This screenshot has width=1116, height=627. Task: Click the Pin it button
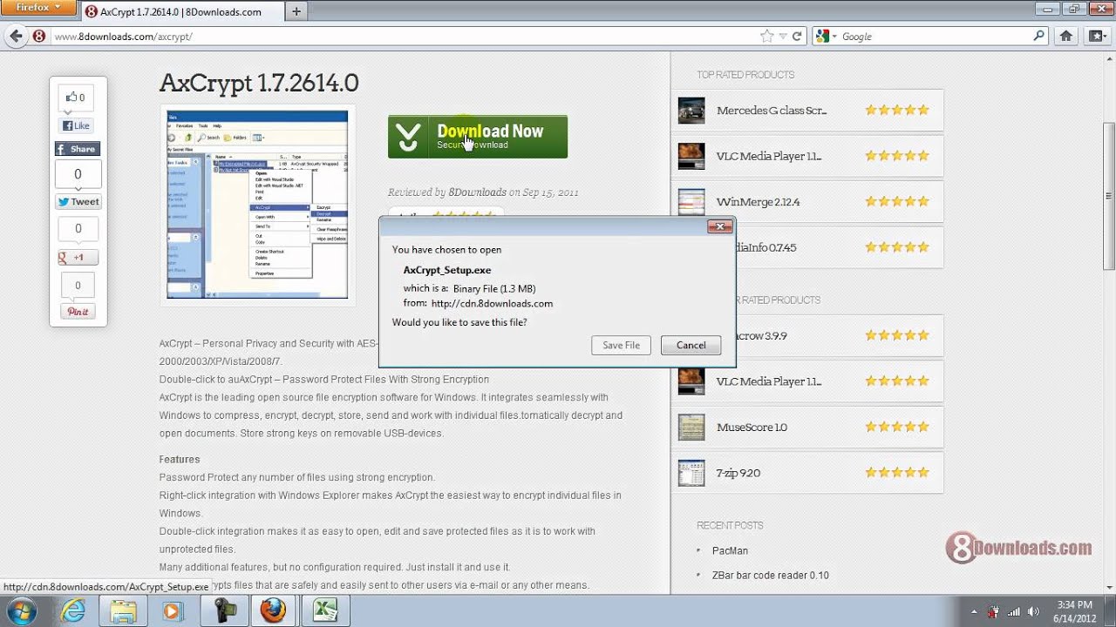click(x=78, y=312)
